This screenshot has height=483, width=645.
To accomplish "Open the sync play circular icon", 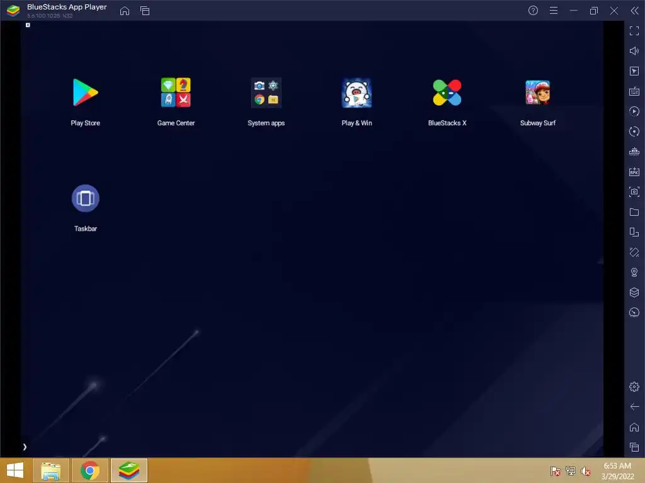I will (634, 111).
